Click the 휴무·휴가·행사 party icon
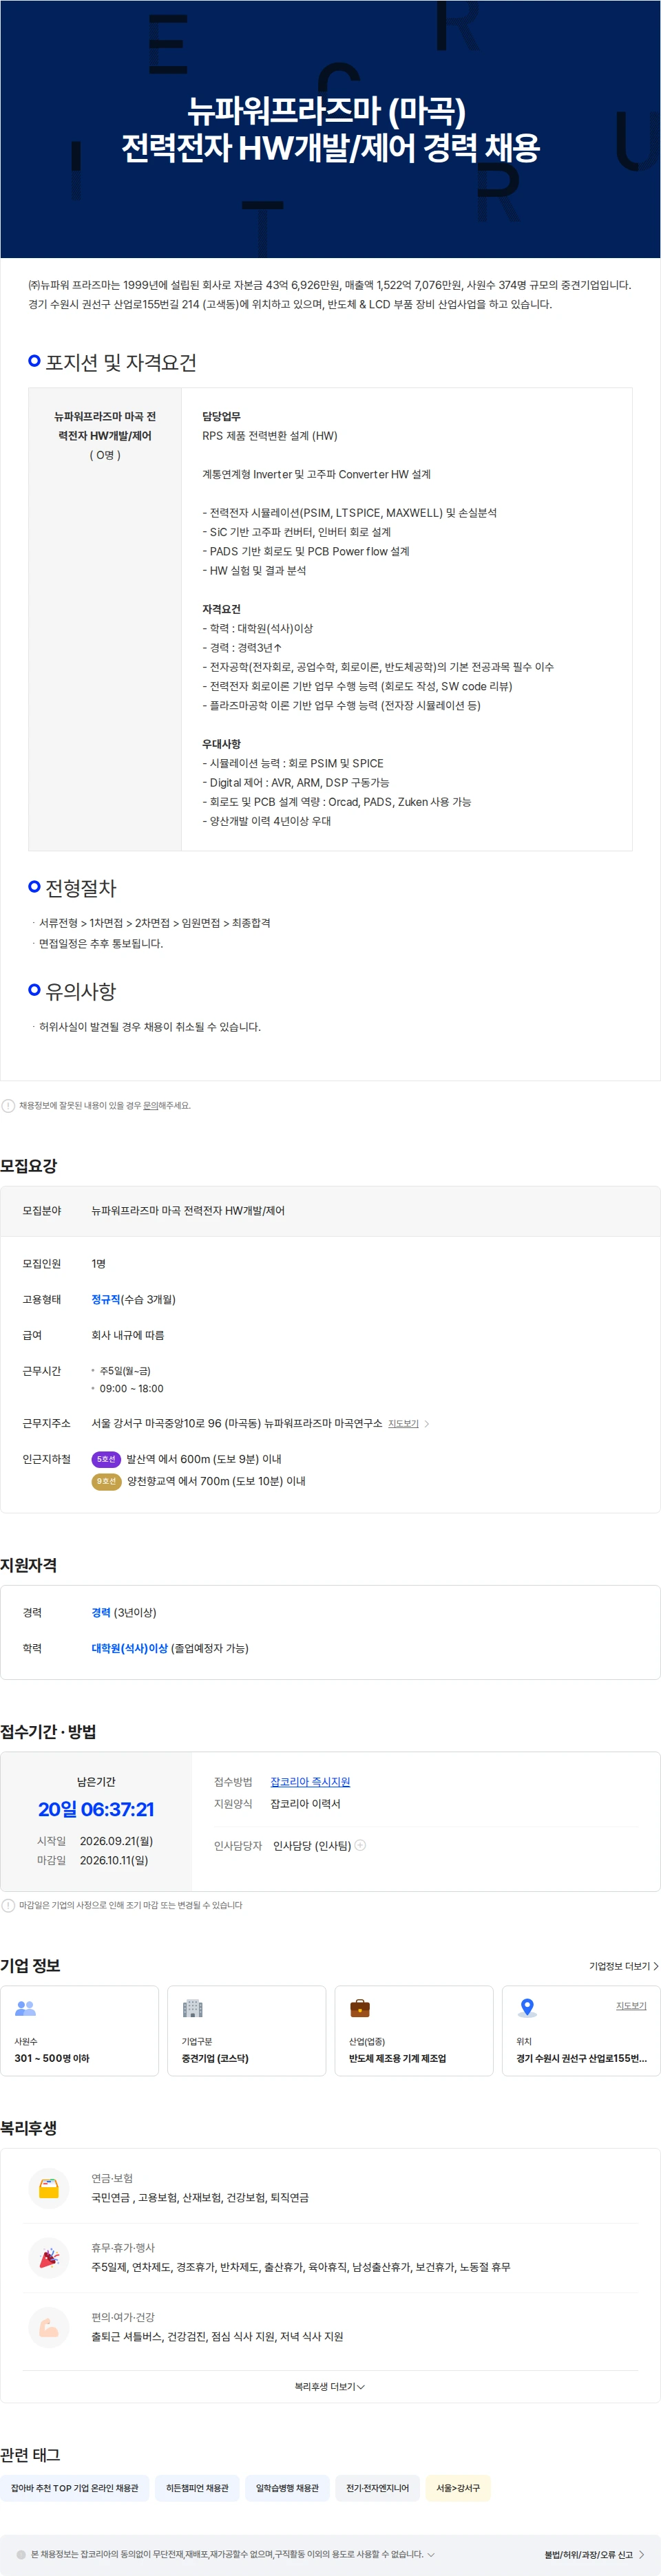The height and width of the screenshot is (2576, 661). tap(49, 2257)
